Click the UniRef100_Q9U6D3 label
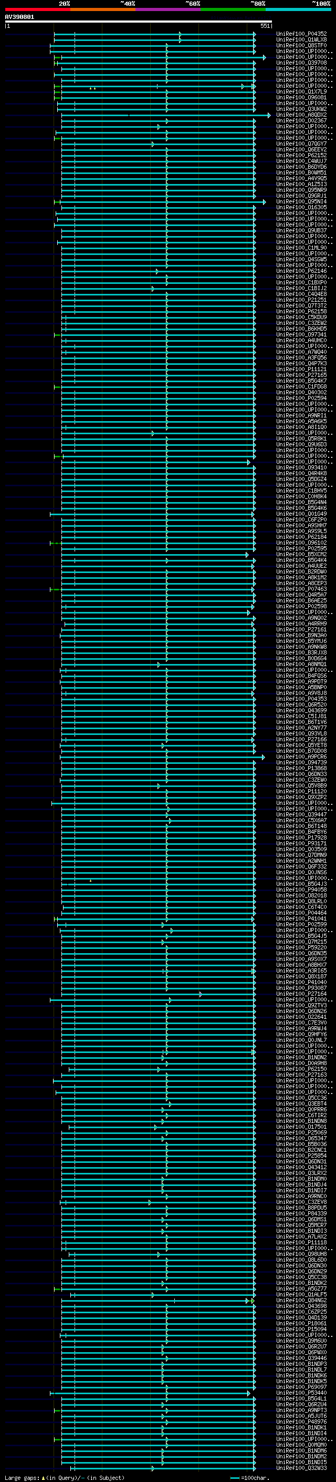336x1482 pixels. coord(301,445)
